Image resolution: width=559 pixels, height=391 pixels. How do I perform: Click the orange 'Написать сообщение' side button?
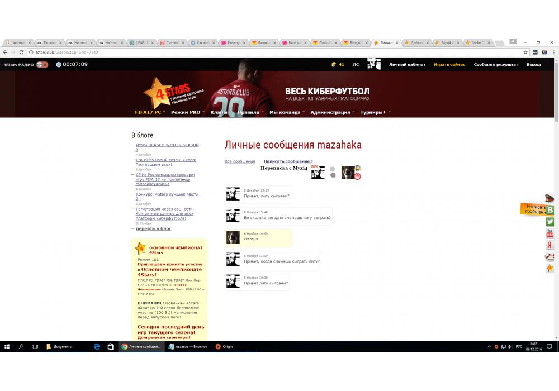pos(534,209)
